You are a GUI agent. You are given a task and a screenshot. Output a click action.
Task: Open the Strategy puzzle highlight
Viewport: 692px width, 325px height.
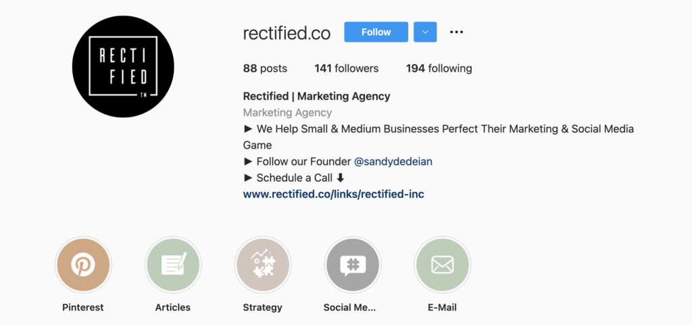click(263, 265)
